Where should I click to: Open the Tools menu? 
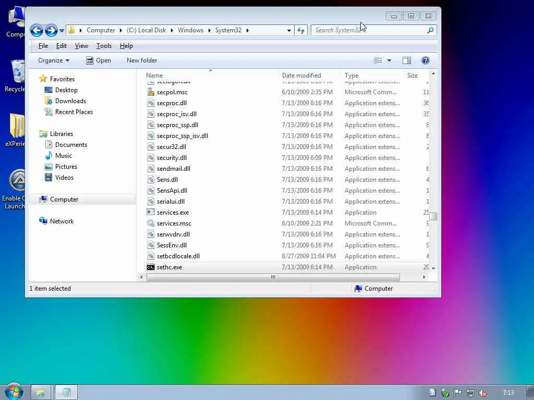click(104, 46)
